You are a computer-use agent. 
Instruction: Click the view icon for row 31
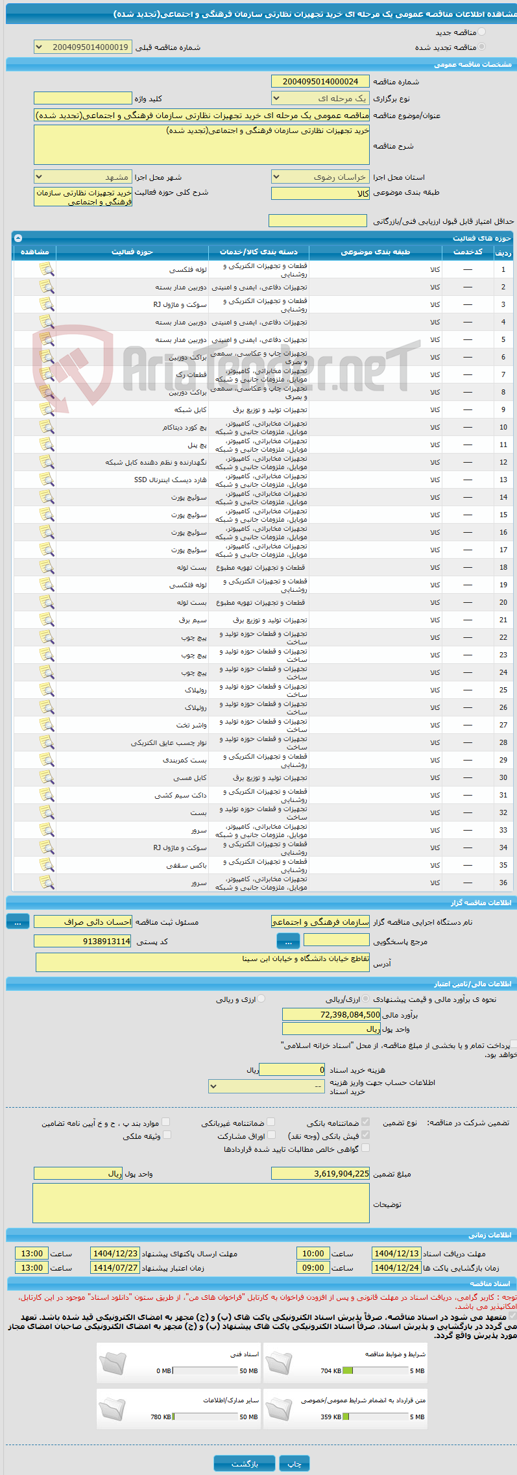coord(47,795)
